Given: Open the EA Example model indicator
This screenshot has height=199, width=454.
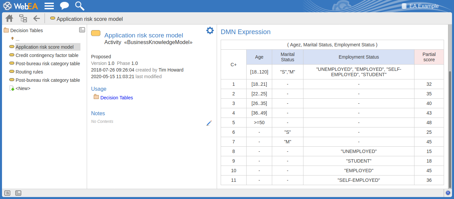Looking at the screenshot, I should coord(420,6).
